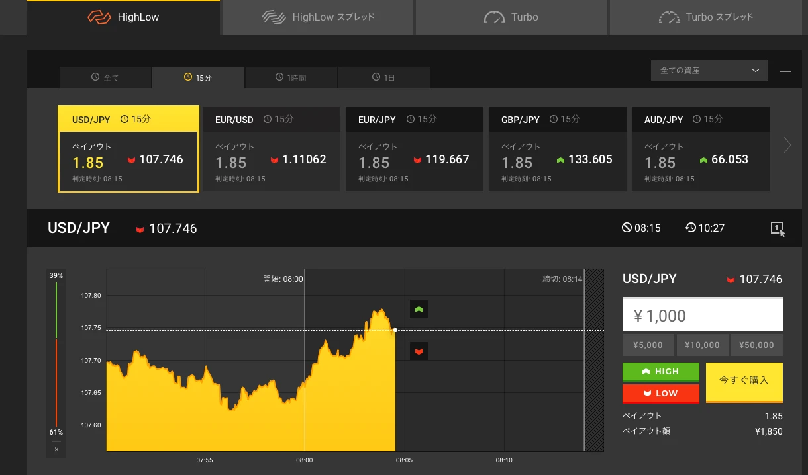Click the HighLow logo icon
This screenshot has height=475, width=808.
tap(99, 17)
